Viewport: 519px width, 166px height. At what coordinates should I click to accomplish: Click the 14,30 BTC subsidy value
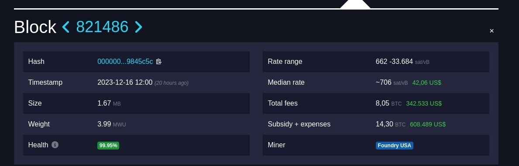391,124
